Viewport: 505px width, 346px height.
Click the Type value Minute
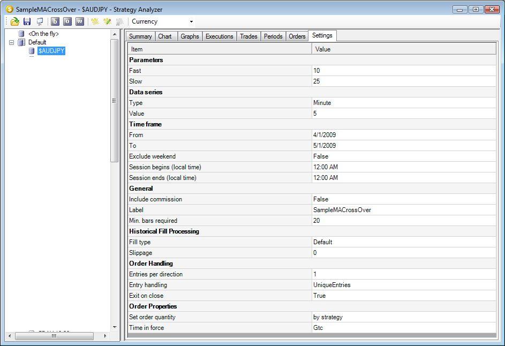coord(404,103)
